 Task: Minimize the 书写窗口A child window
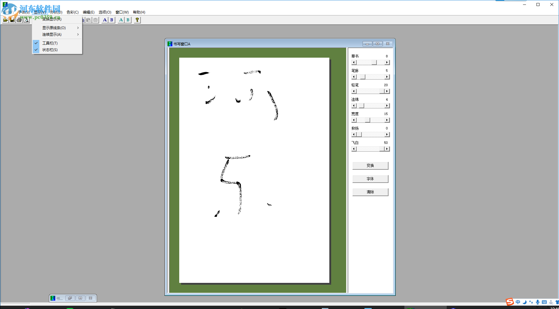pyautogui.click(x=367, y=44)
